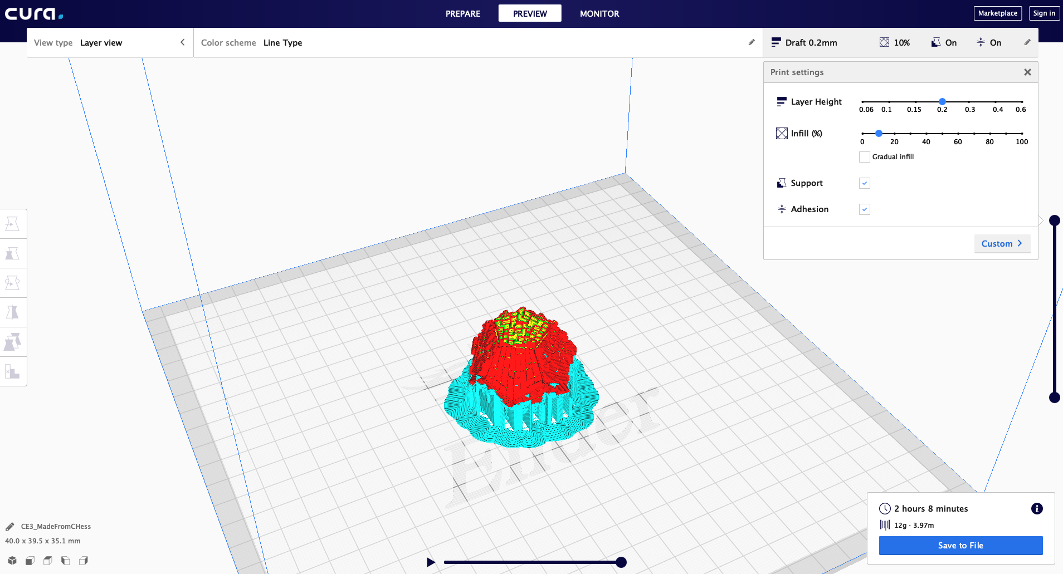Click the simulation path slider handle

[621, 562]
